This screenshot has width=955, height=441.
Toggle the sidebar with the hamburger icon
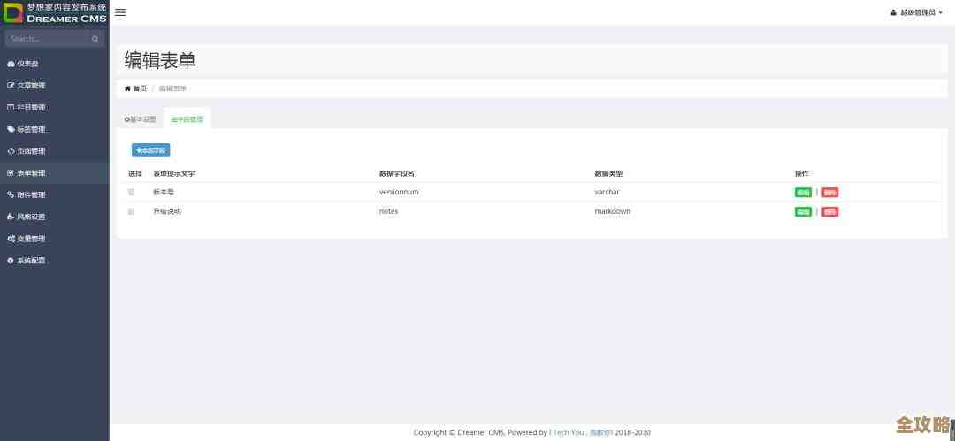click(120, 12)
